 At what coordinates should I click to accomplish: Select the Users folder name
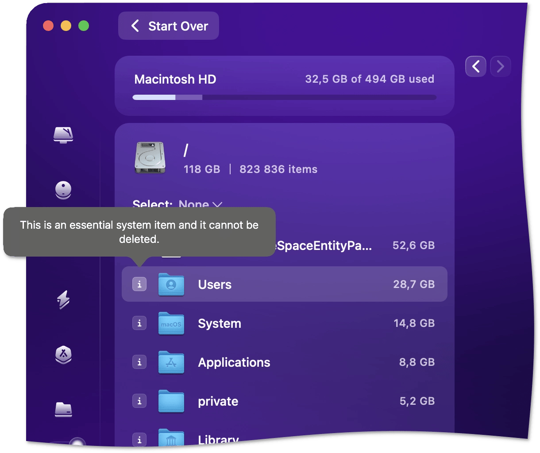215,284
